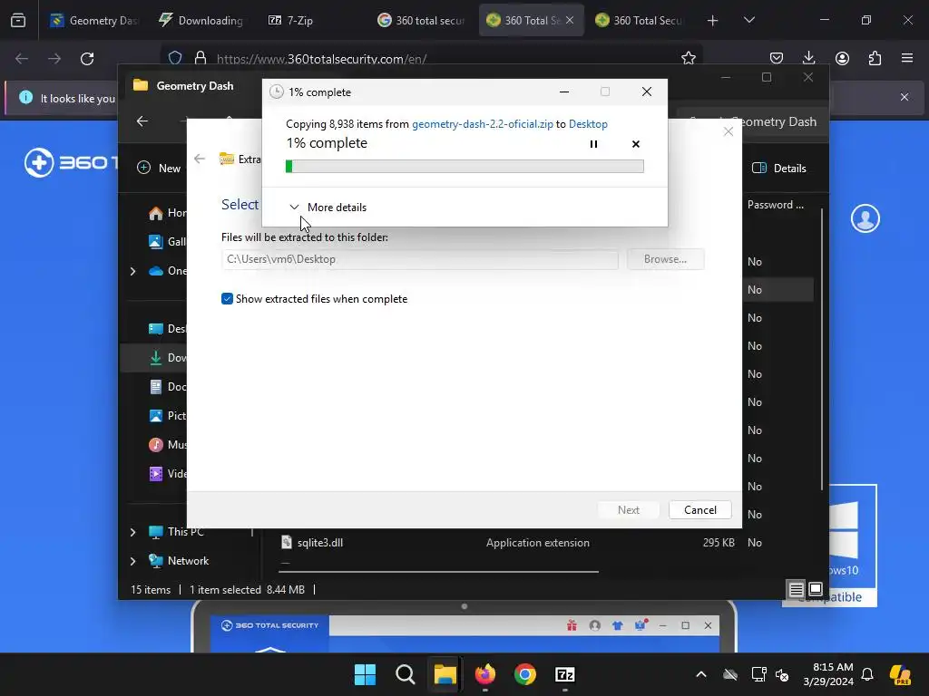Expand the OneDrive tree node
The image size is (929, 696).
[132, 271]
